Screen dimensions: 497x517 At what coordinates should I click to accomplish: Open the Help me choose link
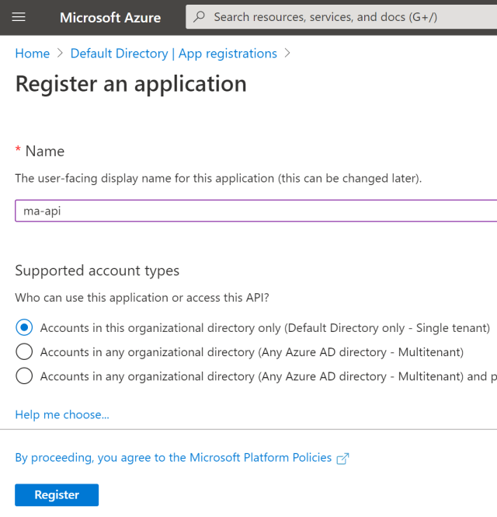[x=62, y=414]
